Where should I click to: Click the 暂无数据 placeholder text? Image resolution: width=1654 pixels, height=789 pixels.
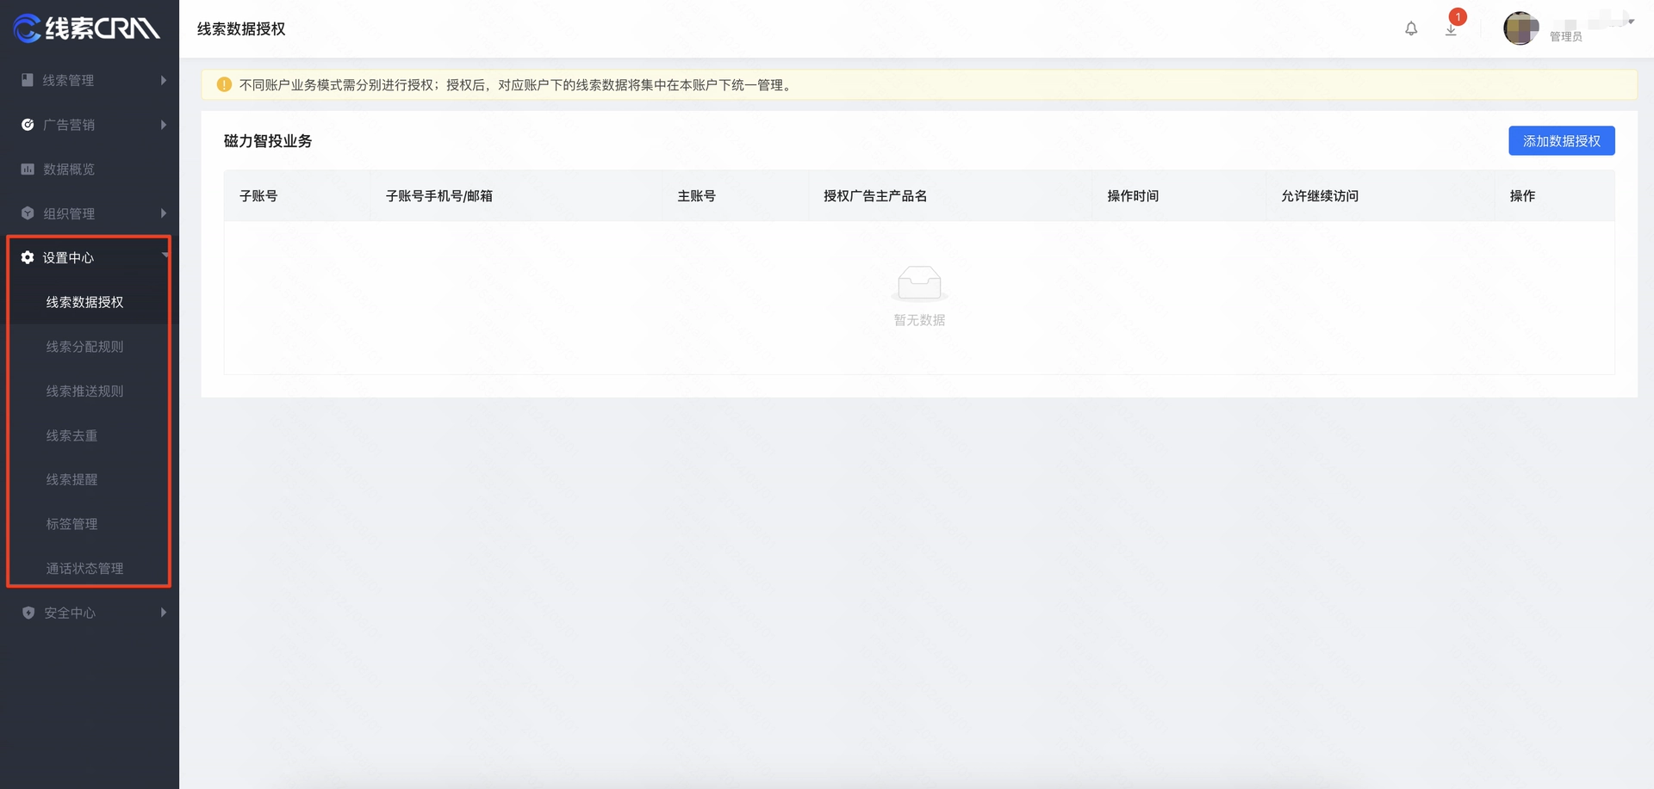tap(919, 320)
